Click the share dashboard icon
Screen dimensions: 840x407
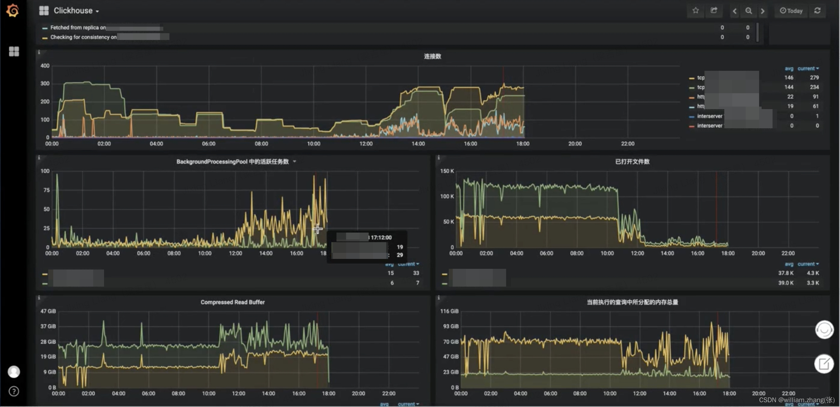[714, 11]
